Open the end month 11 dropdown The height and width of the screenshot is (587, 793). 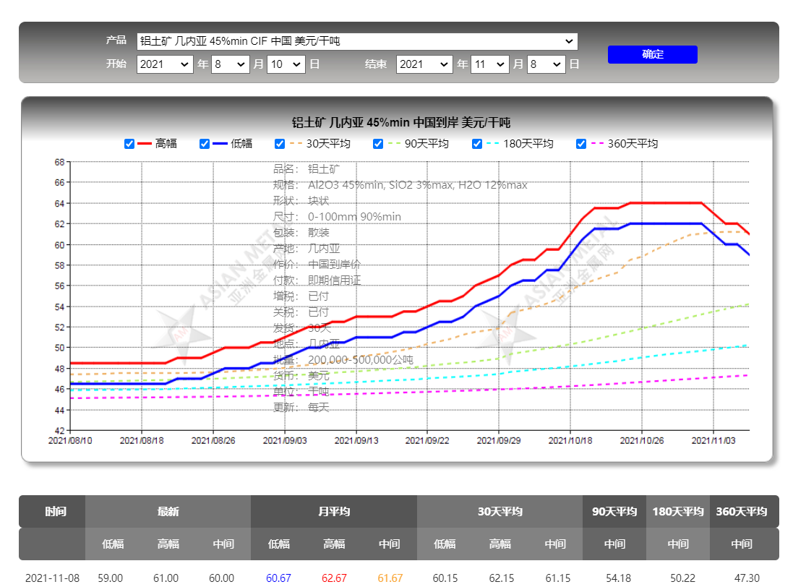click(x=489, y=64)
